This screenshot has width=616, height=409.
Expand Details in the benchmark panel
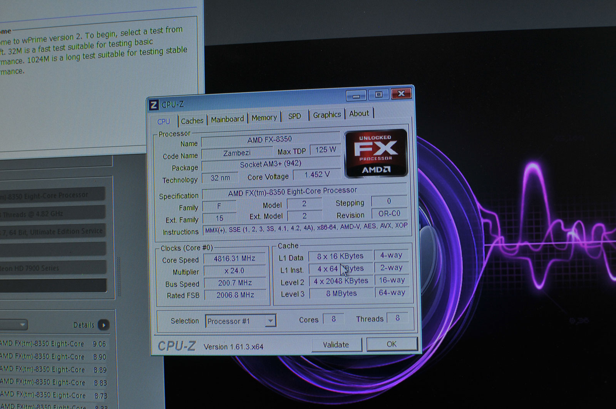click(x=84, y=325)
